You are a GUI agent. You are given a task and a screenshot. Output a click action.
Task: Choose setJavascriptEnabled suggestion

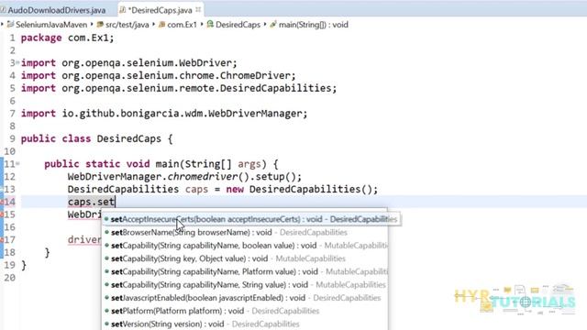pos(245,298)
